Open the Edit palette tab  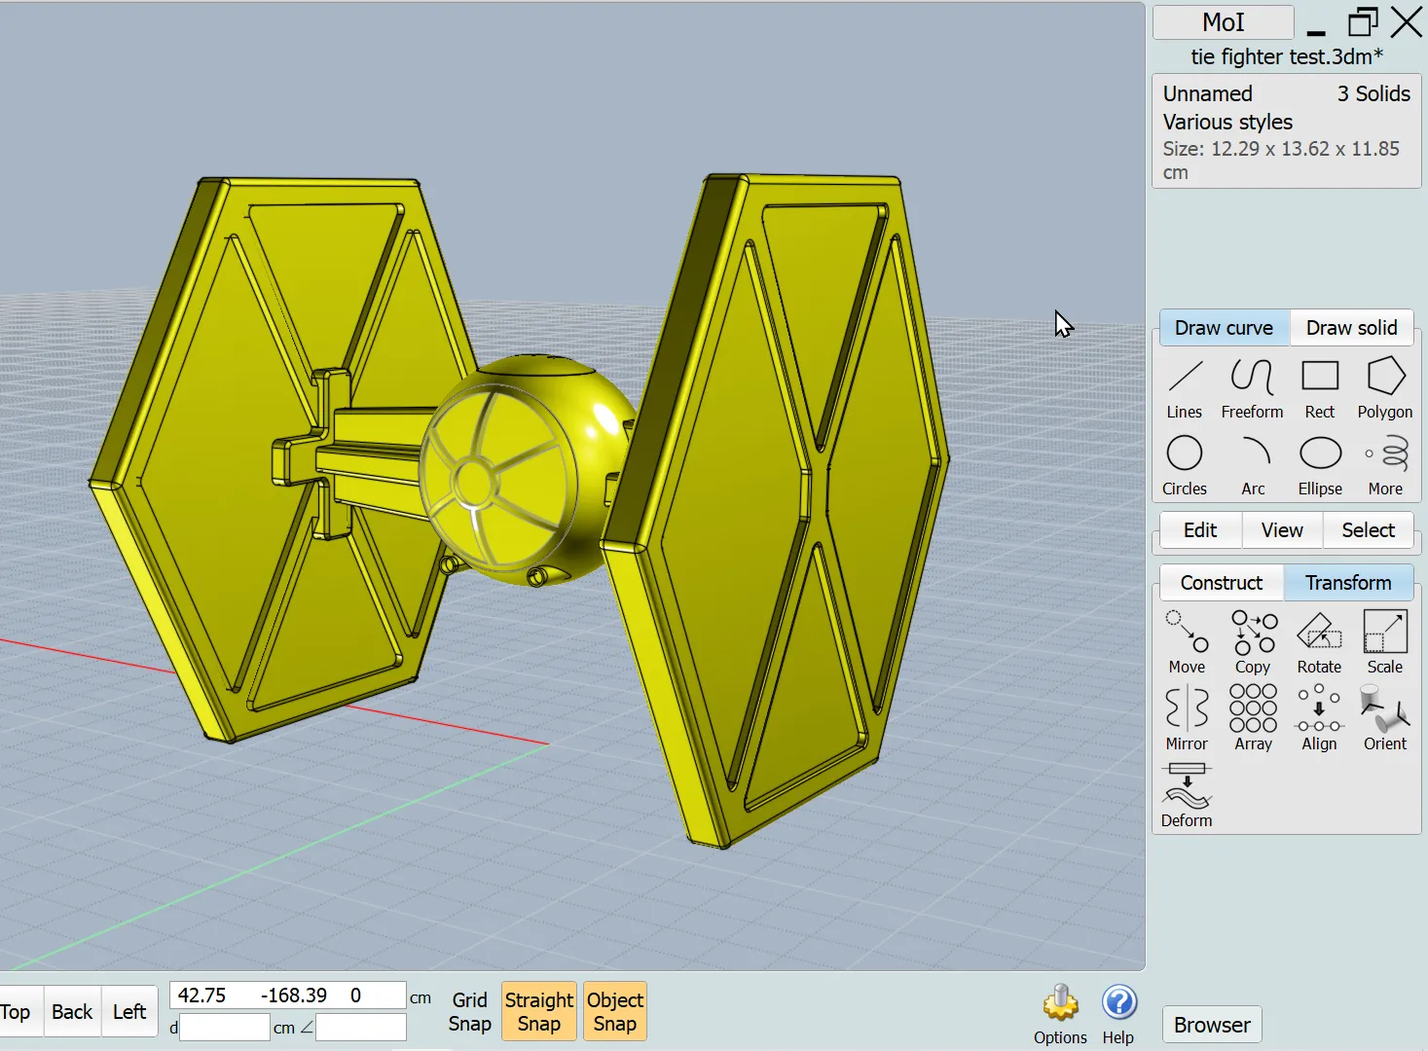click(1200, 530)
